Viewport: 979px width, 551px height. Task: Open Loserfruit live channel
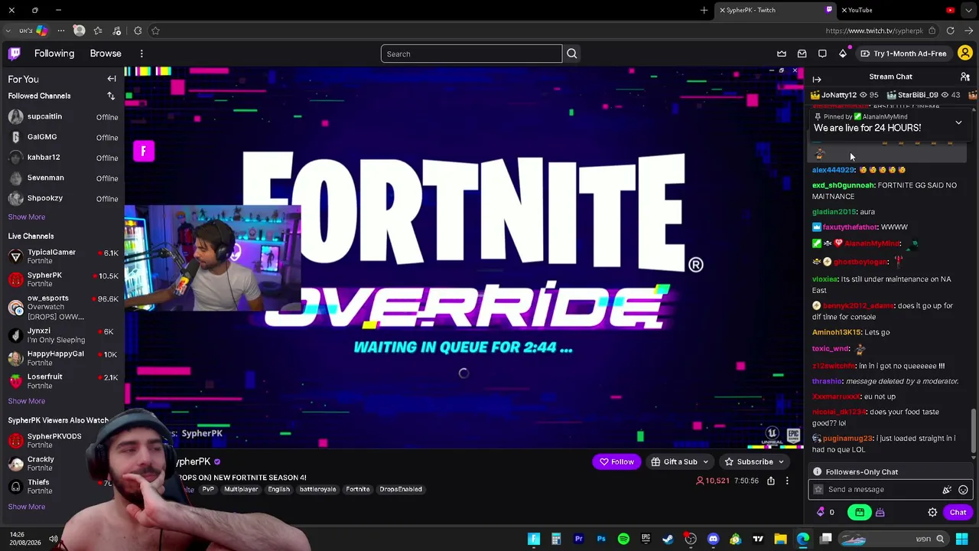(63, 381)
